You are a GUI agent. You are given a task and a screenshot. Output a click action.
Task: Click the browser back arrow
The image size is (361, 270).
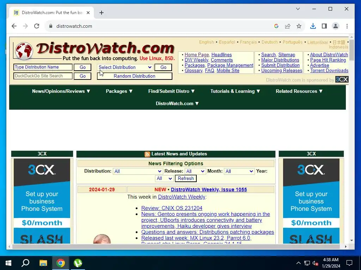14,26
